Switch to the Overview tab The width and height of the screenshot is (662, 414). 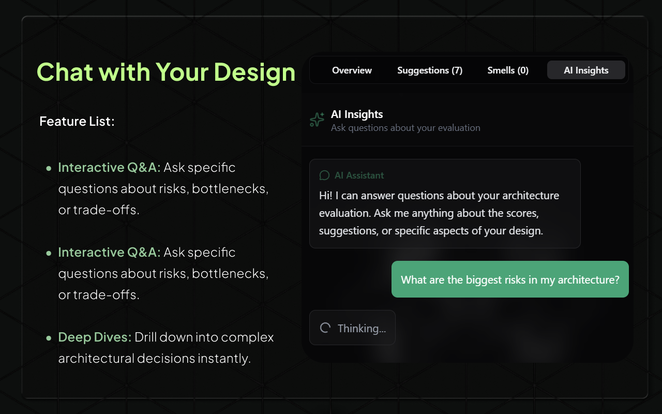point(352,70)
